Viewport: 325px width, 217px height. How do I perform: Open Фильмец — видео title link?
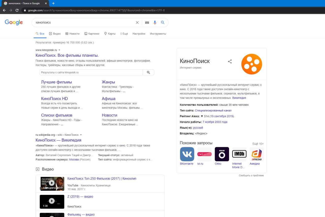(x=81, y=214)
